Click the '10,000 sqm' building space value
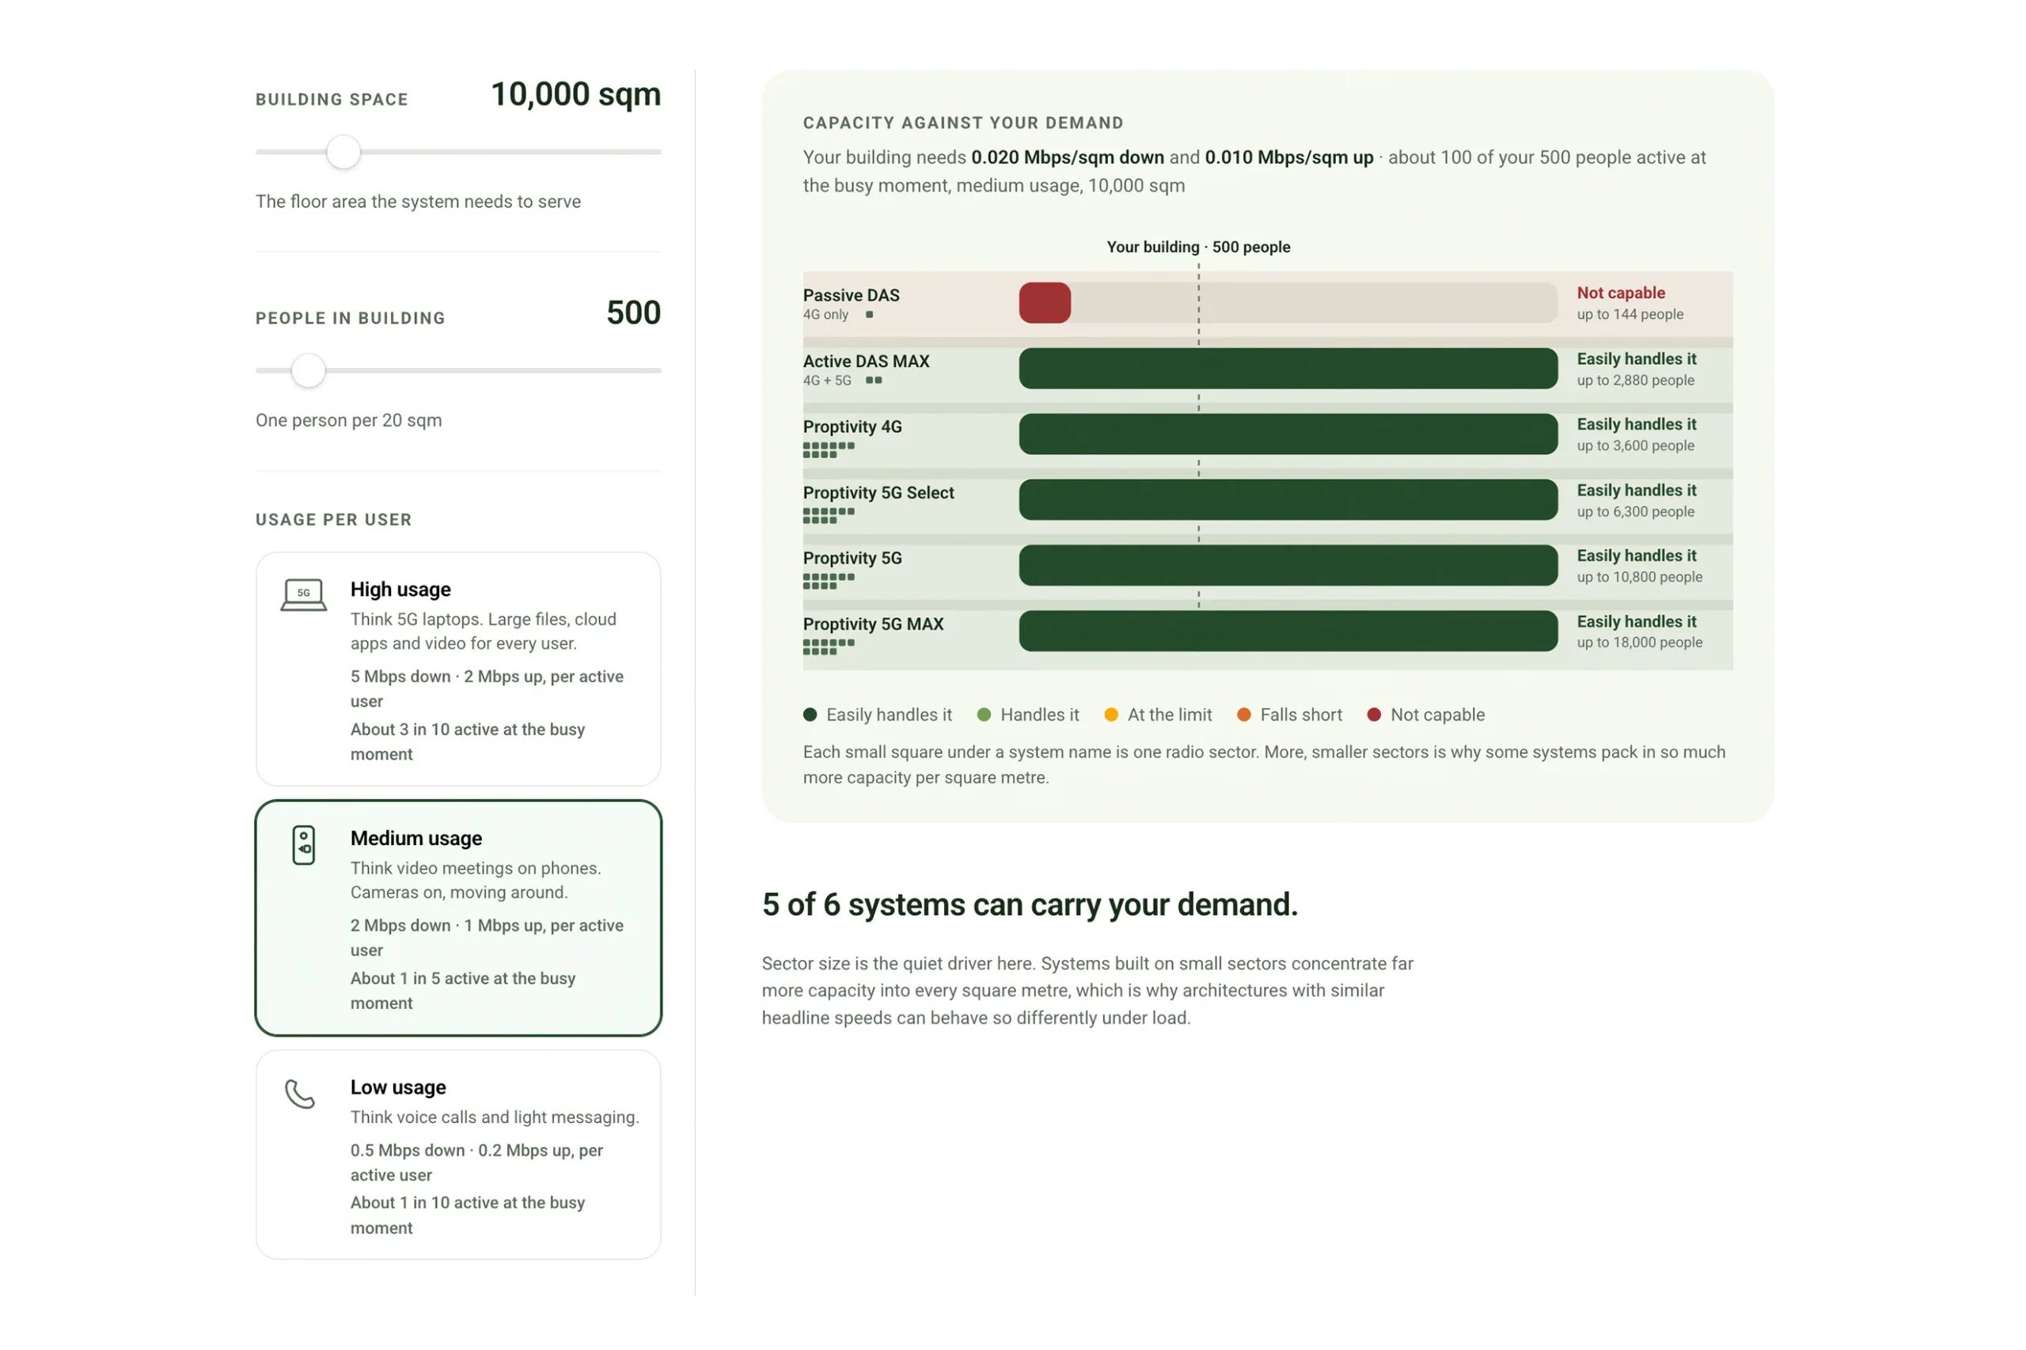Image resolution: width=2026 pixels, height=1350 pixels. tap(575, 94)
